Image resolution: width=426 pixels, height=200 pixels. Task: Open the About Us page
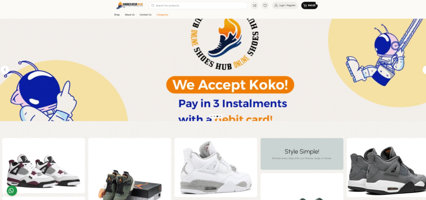pyautogui.click(x=130, y=15)
